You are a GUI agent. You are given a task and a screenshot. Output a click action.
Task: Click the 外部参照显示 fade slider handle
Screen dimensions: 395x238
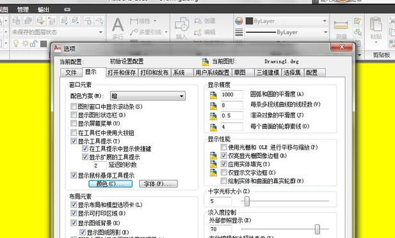[318, 229]
